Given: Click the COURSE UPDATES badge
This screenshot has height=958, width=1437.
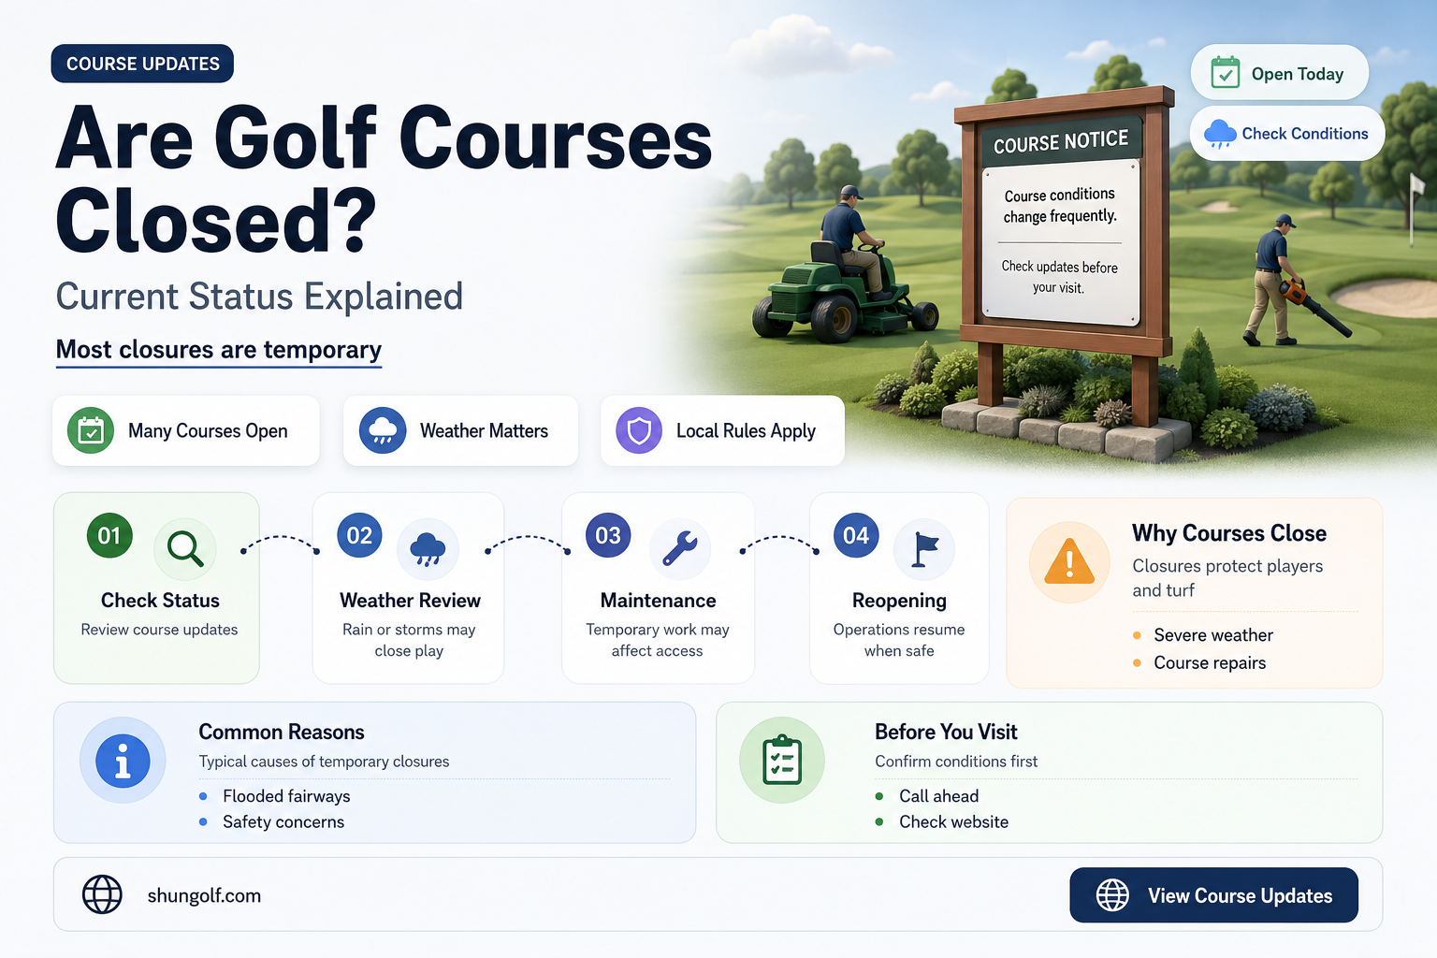Looking at the screenshot, I should (x=142, y=64).
